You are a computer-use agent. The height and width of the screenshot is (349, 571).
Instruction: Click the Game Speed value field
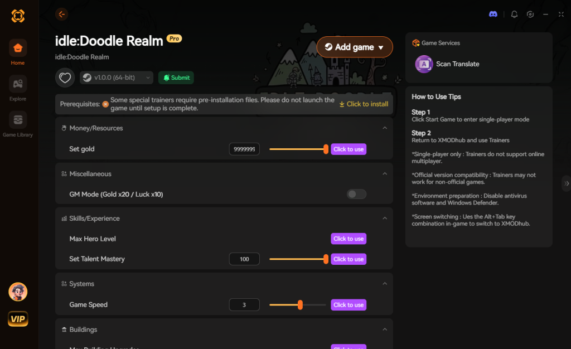[x=244, y=305]
